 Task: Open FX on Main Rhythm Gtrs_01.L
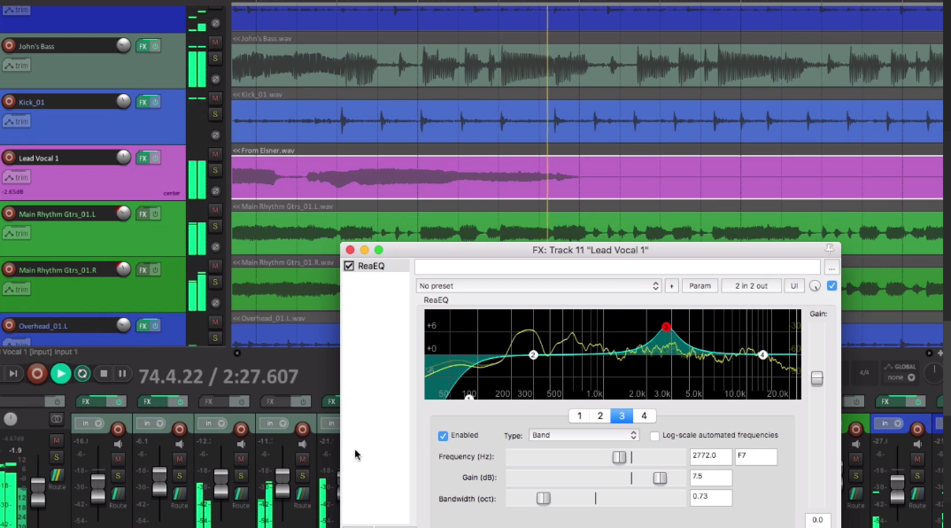point(143,214)
